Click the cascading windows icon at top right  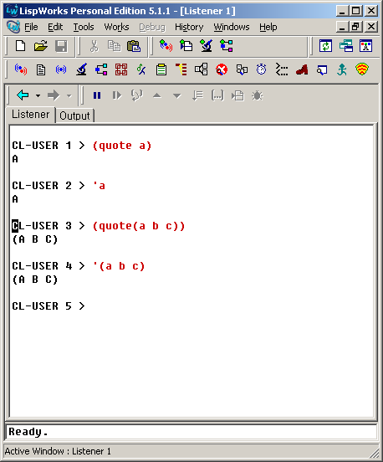tap(346, 46)
